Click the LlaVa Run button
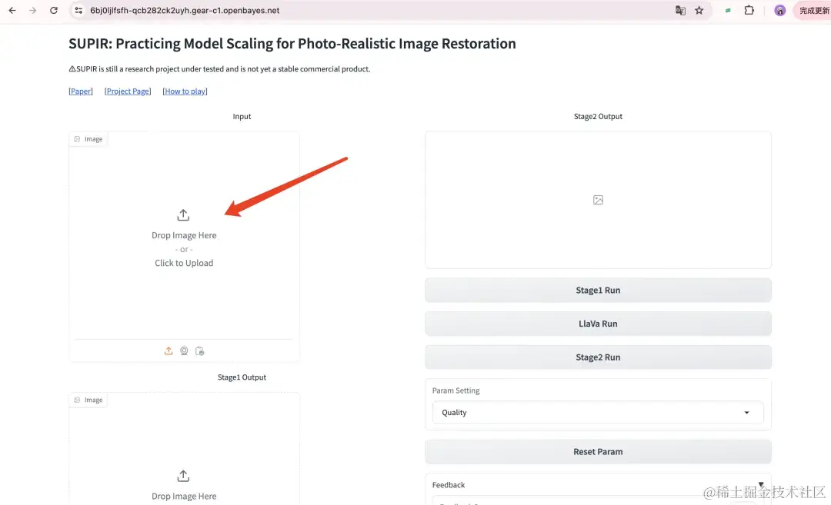This screenshot has width=831, height=505. coord(598,324)
